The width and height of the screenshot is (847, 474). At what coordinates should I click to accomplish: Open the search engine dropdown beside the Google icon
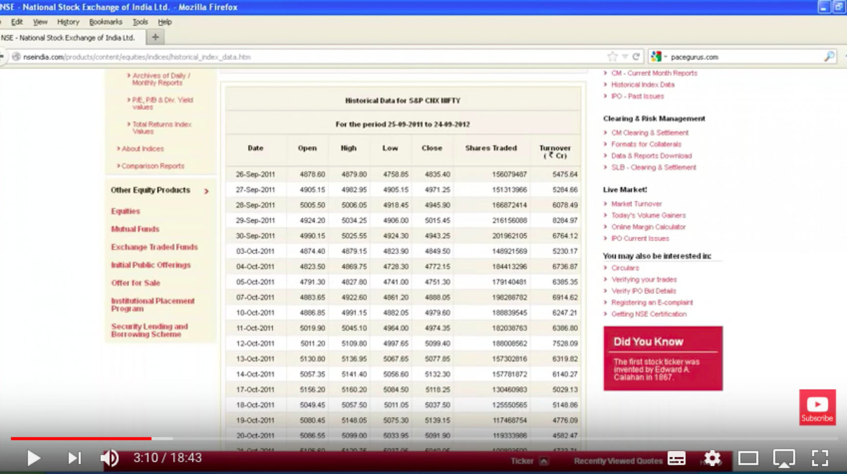pos(665,56)
